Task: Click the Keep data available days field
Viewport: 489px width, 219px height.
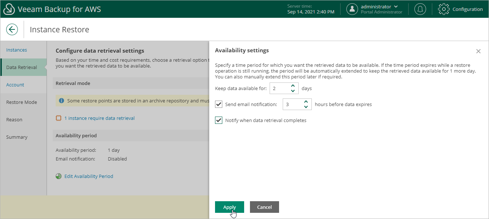Action: tap(279, 88)
